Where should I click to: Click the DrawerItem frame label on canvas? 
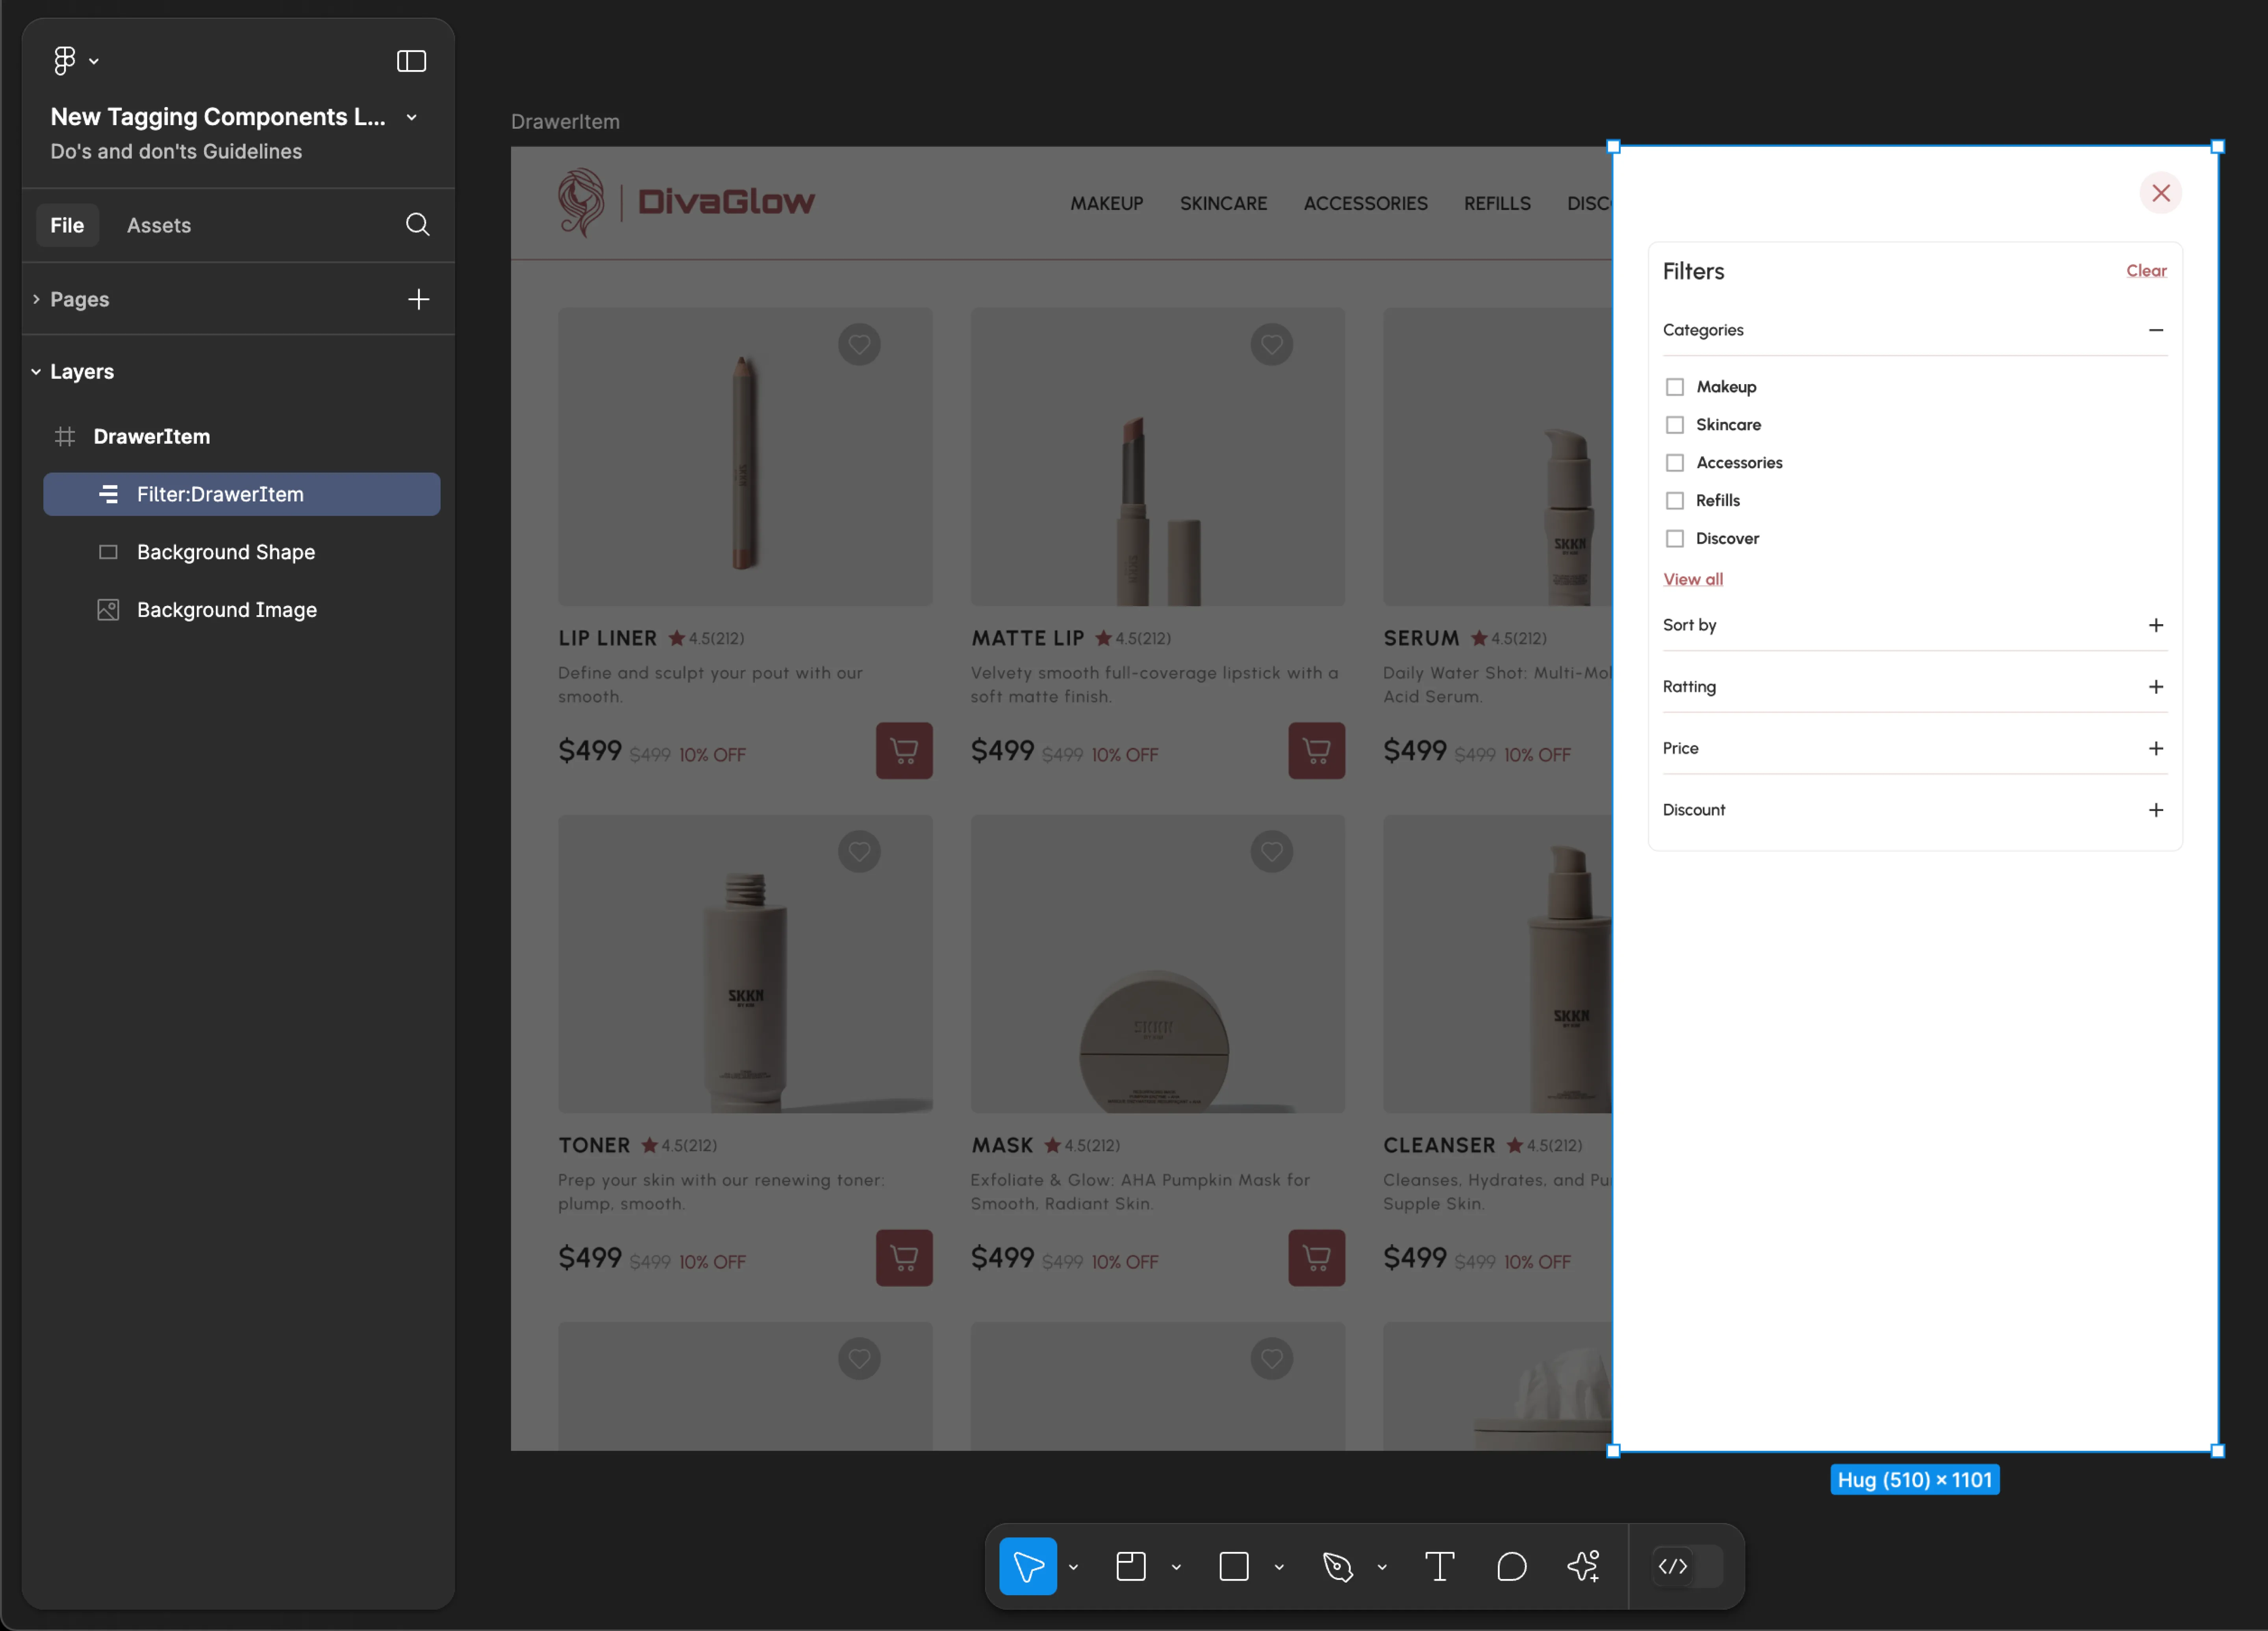click(565, 122)
